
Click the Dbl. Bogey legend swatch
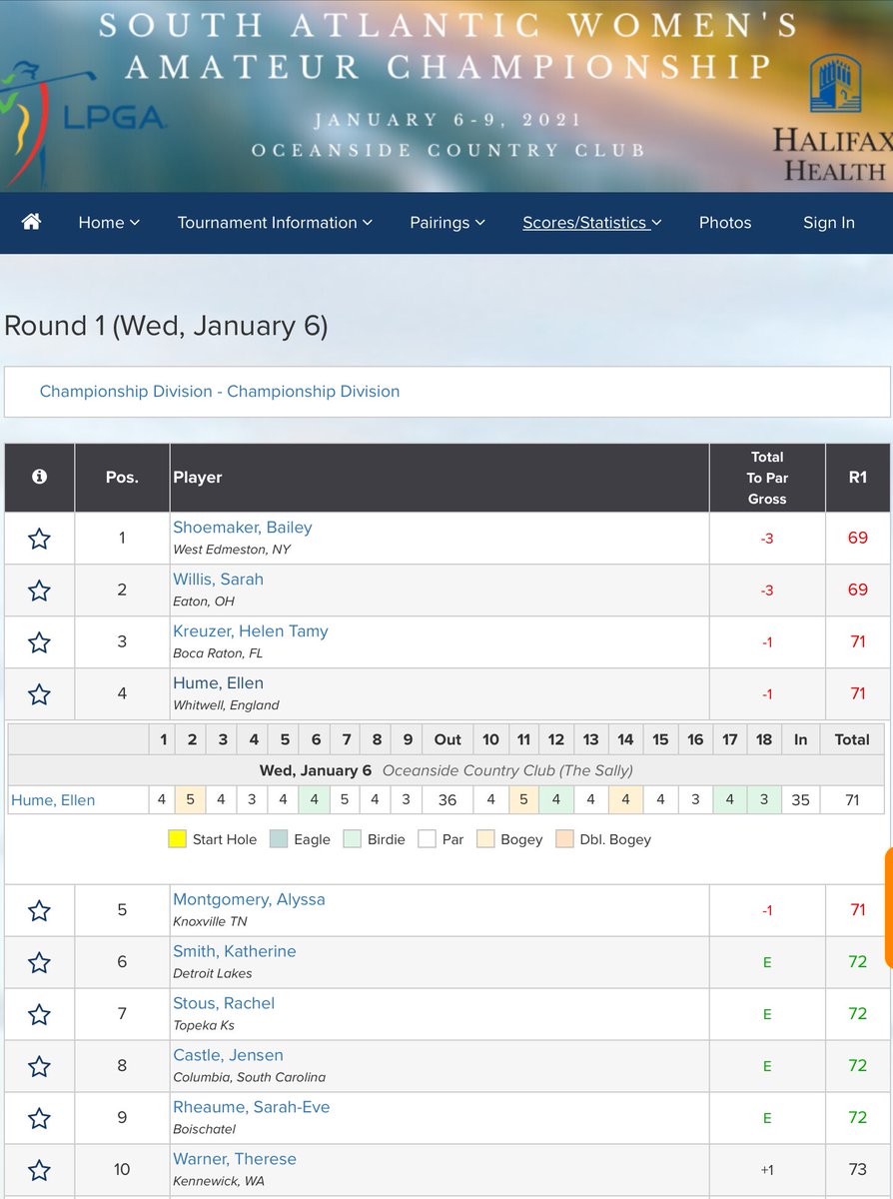point(564,839)
